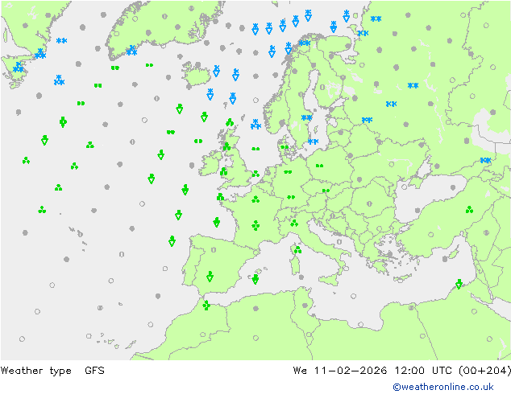The width and height of the screenshot is (511, 394).
Task: Select the forecast date 'We 11-02-2026'
Action: pos(340,370)
